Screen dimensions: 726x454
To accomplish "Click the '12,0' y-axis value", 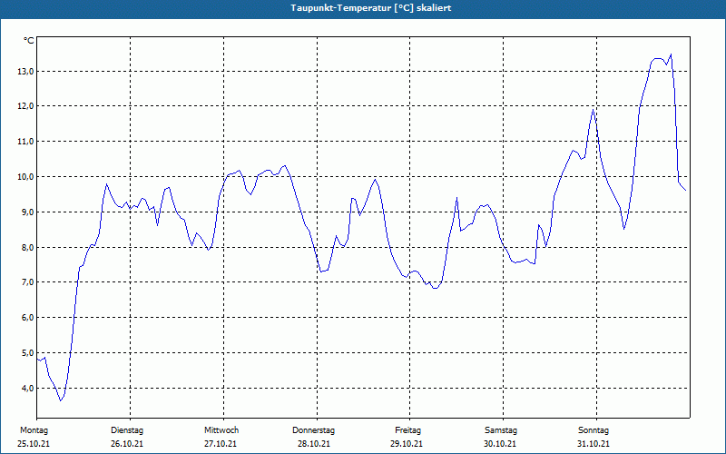I will pos(26,106).
